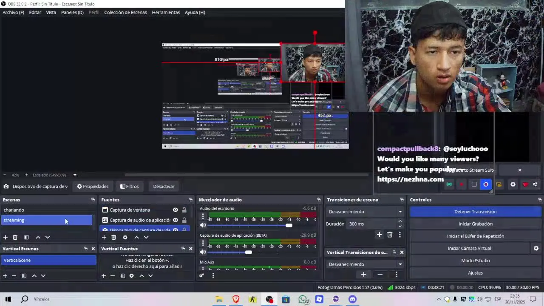
Task: Click Iniciar Grabación button
Action: click(x=475, y=224)
